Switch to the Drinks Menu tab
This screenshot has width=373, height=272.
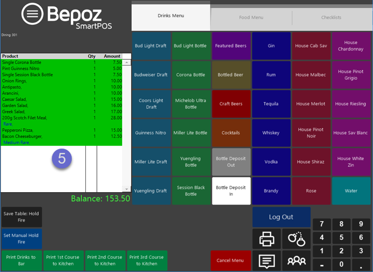171,15
